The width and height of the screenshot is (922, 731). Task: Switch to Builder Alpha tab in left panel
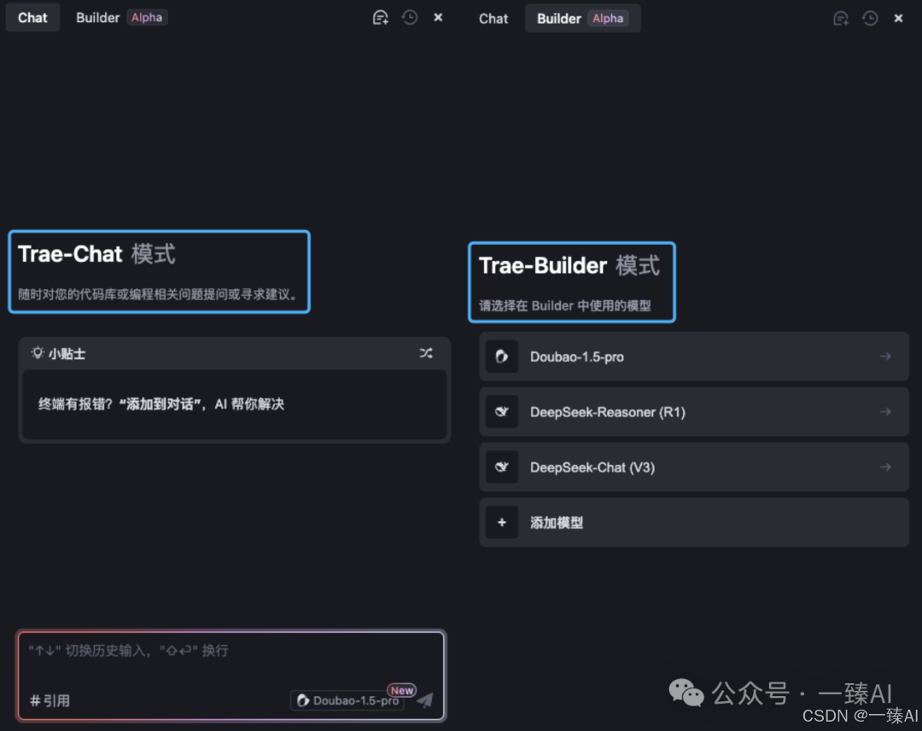coord(121,18)
